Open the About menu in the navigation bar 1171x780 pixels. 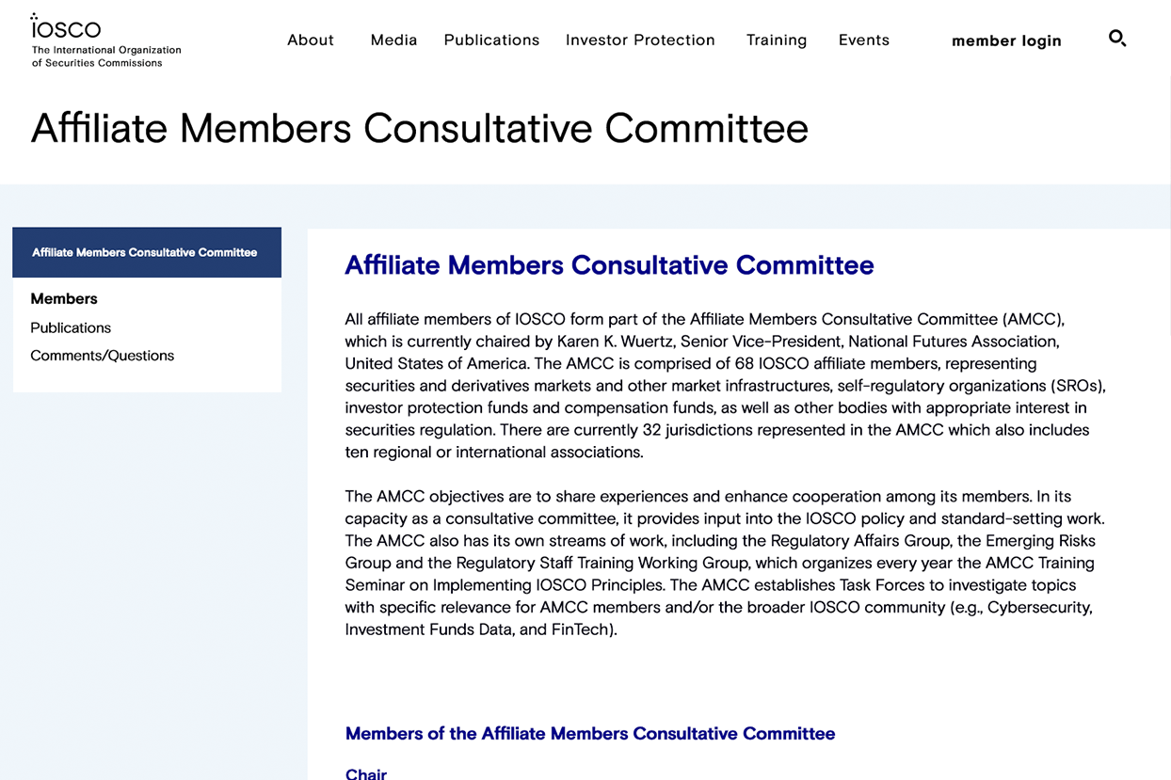point(311,40)
